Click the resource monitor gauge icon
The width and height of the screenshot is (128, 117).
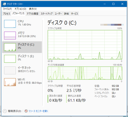tap(26, 111)
